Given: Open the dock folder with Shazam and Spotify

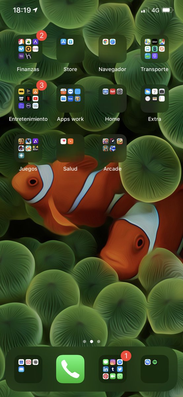Looking at the screenshot, I should [x=155, y=369].
